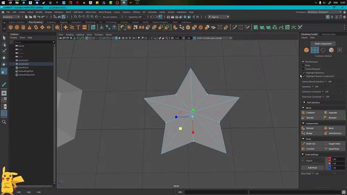Screen dimensions: 347x195
Task: Collapse the Tools section in Modeling Toolkit
Action: (303, 139)
